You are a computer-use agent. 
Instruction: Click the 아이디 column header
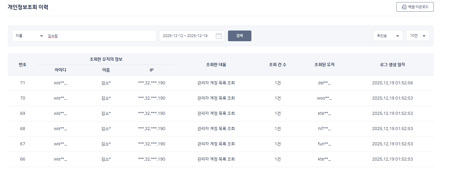click(60, 70)
